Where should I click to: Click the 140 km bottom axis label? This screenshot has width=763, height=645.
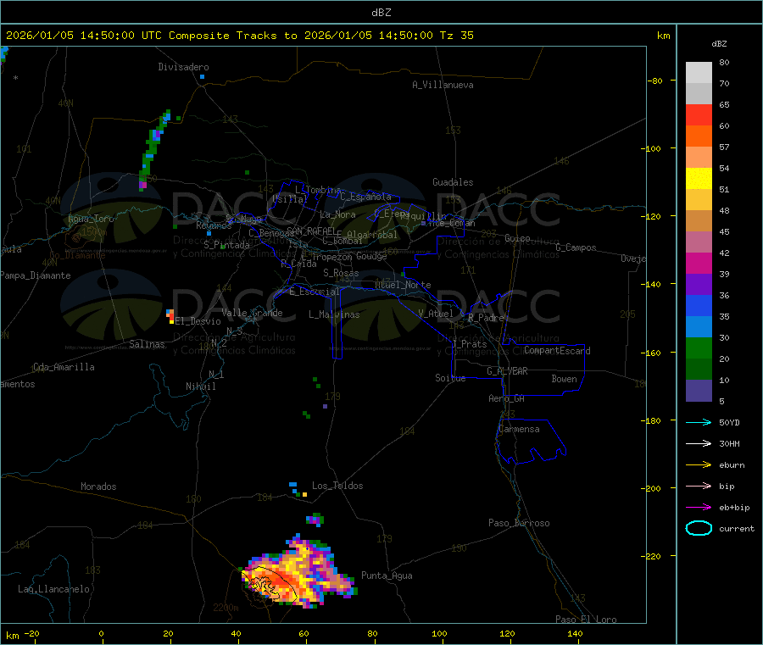[x=575, y=633]
